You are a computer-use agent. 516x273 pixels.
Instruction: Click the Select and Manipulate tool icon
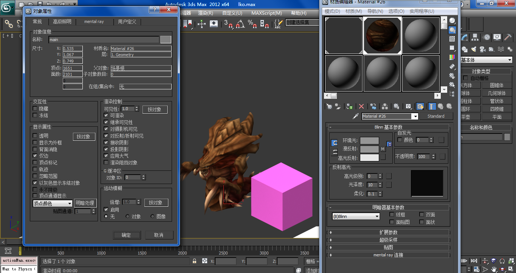pos(201,24)
